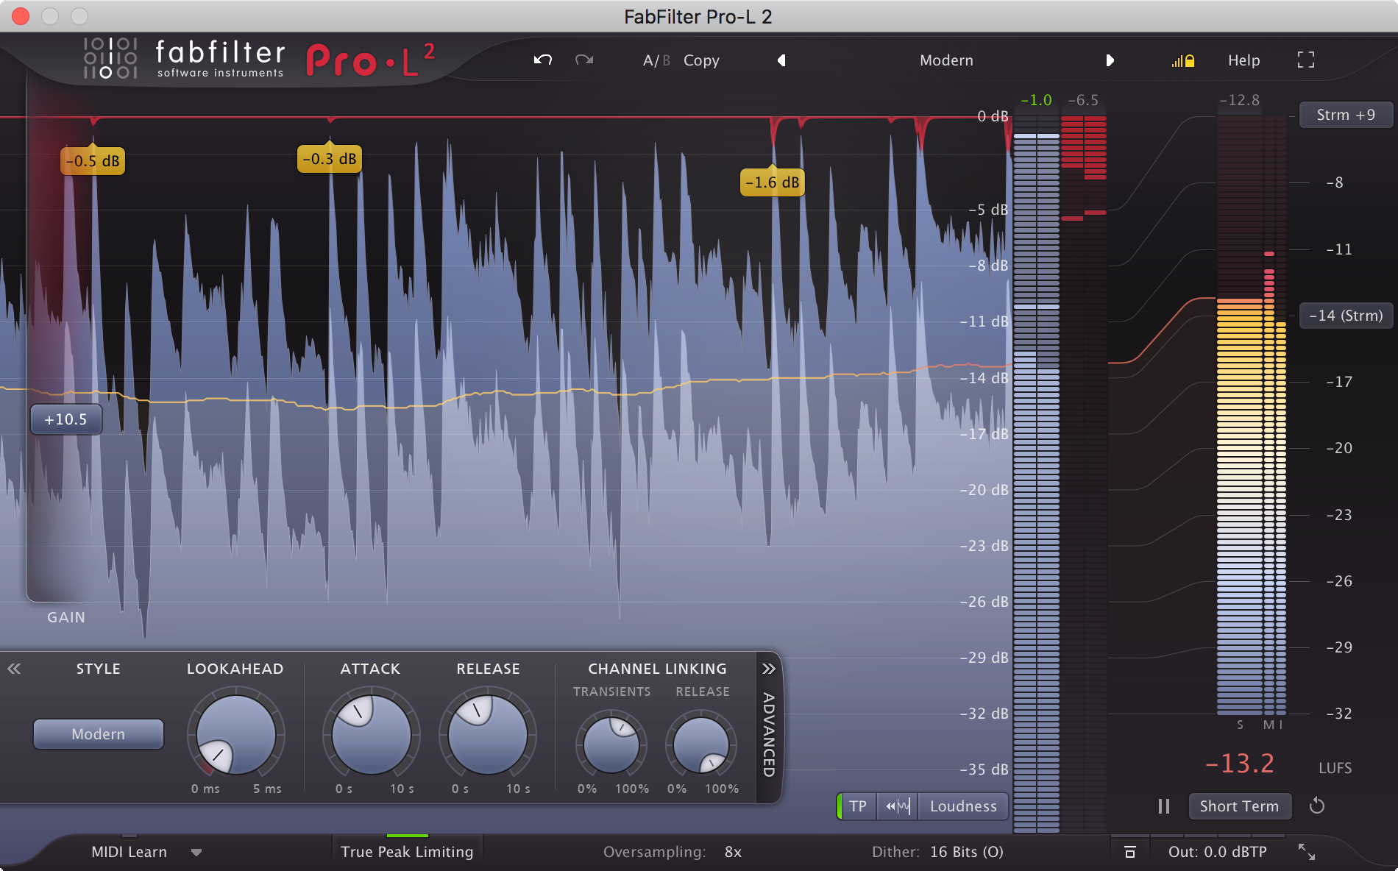Click the undo icon in the toolbar
Viewport: 1398px width, 871px height.
(542, 60)
